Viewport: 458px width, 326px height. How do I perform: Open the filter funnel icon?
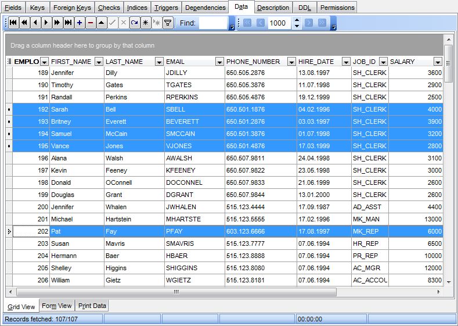click(x=167, y=23)
